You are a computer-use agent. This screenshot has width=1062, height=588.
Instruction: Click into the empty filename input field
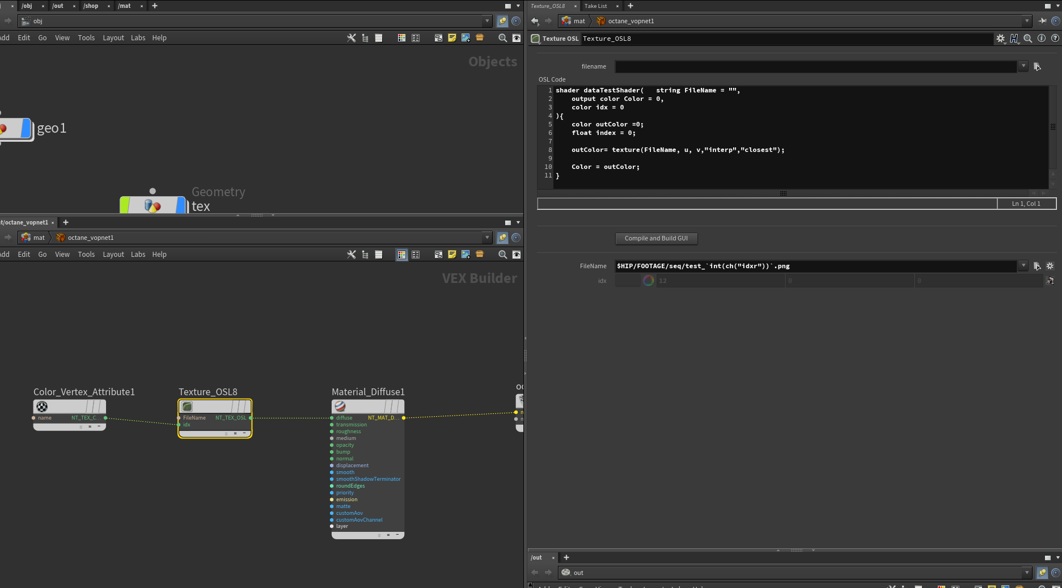pyautogui.click(x=815, y=67)
